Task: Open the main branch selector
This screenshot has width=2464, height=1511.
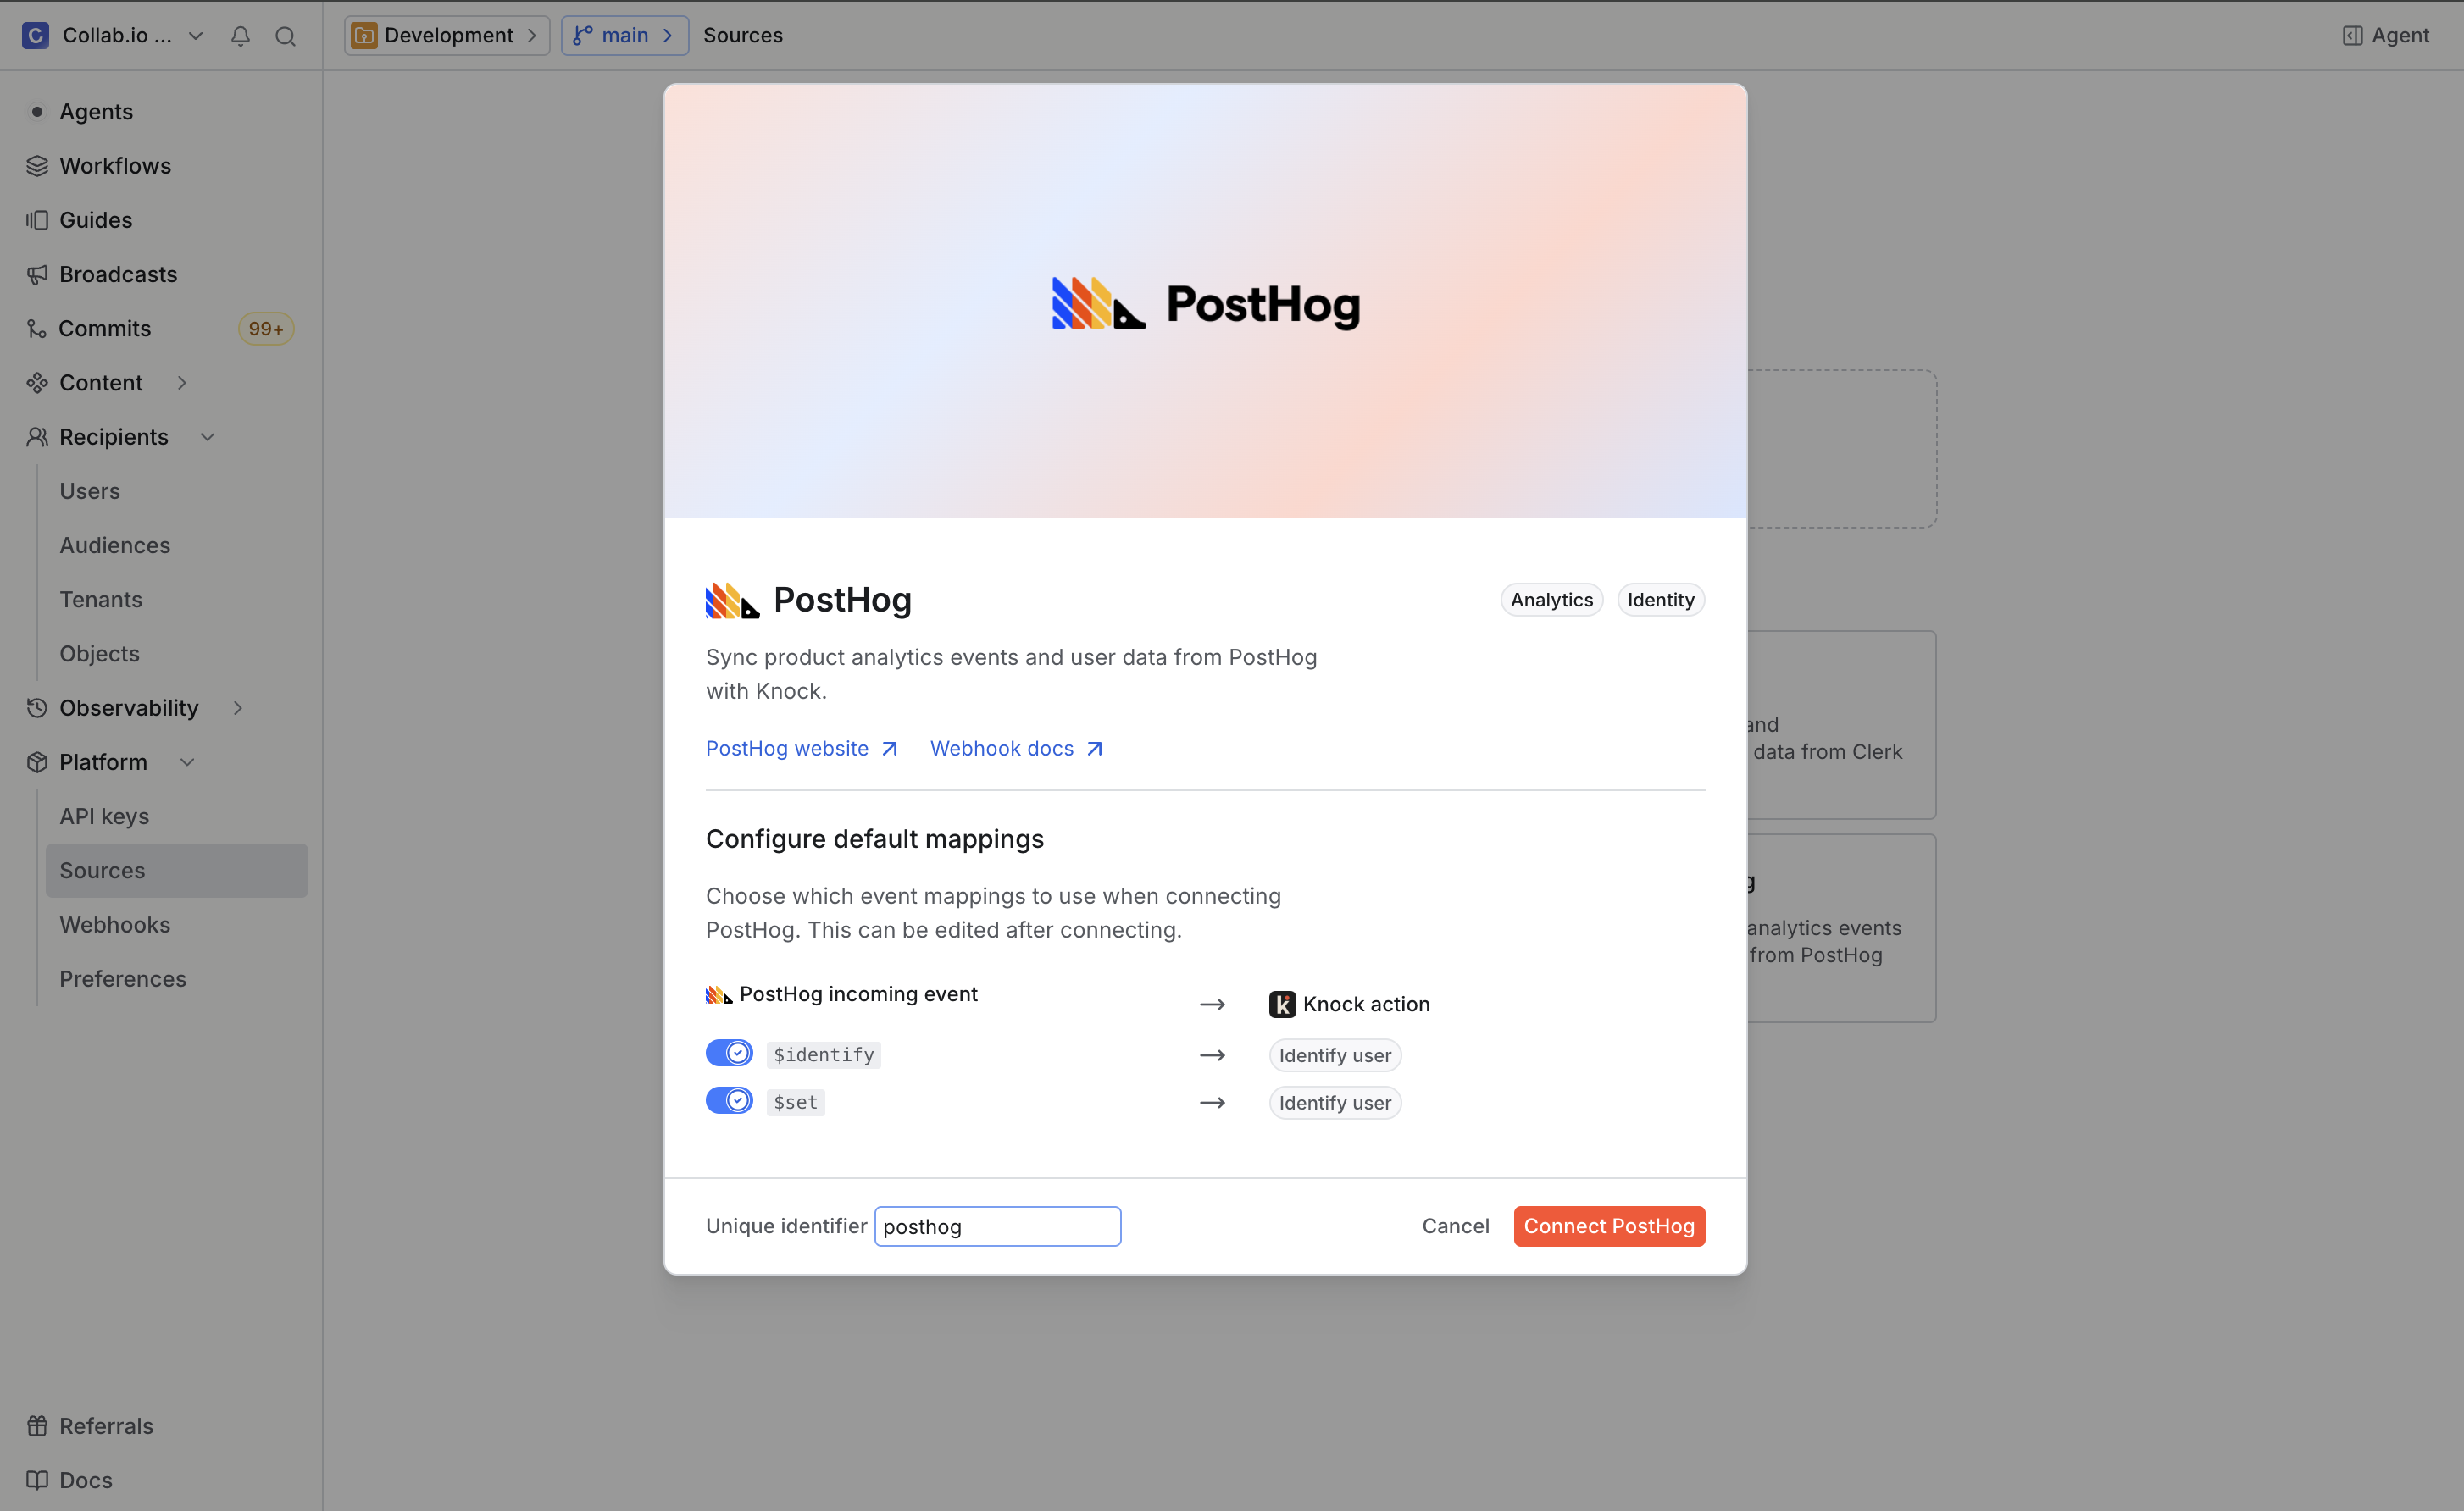Action: [x=624, y=36]
